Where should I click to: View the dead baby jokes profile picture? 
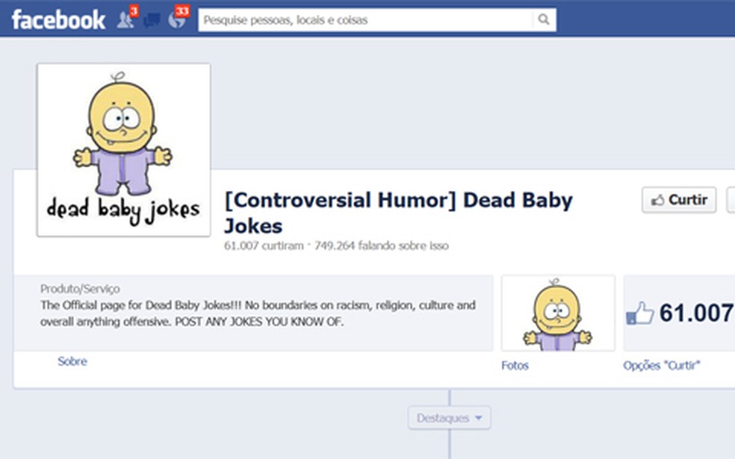click(122, 149)
